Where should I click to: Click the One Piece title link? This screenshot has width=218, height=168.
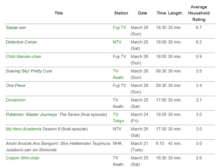16,86
